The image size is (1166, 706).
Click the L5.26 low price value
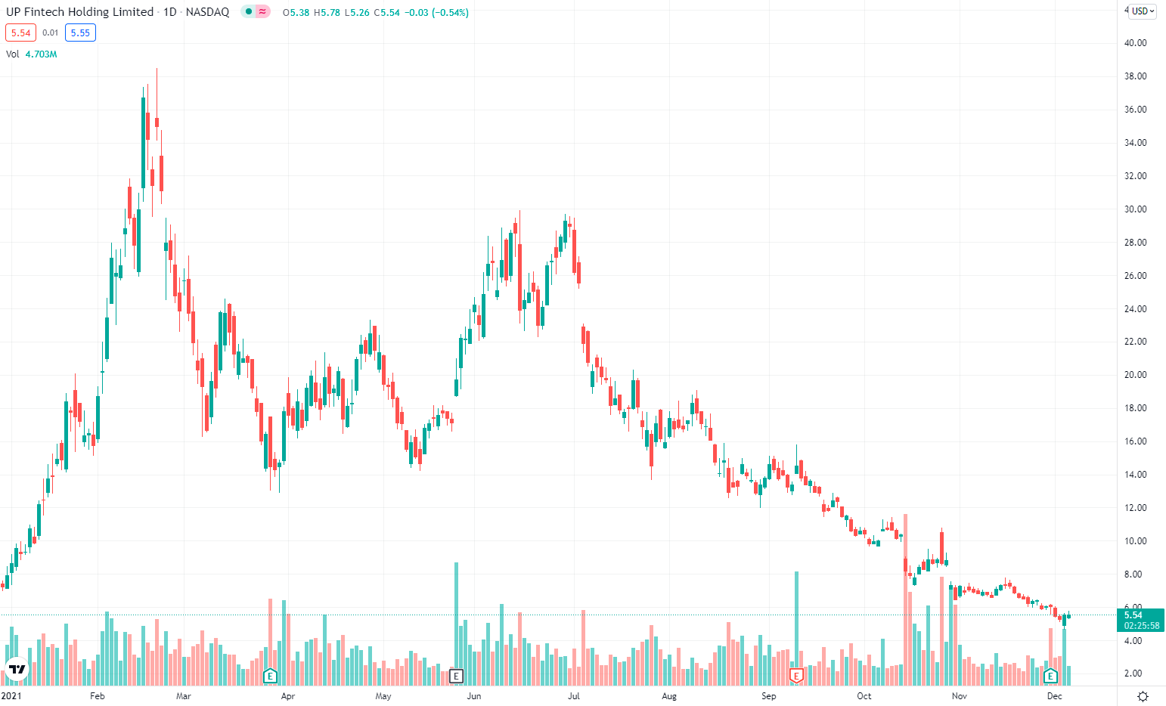(x=357, y=13)
